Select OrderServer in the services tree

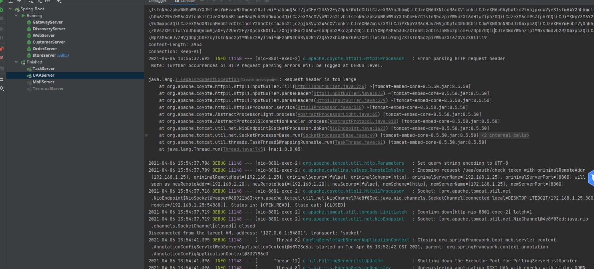tap(45, 49)
